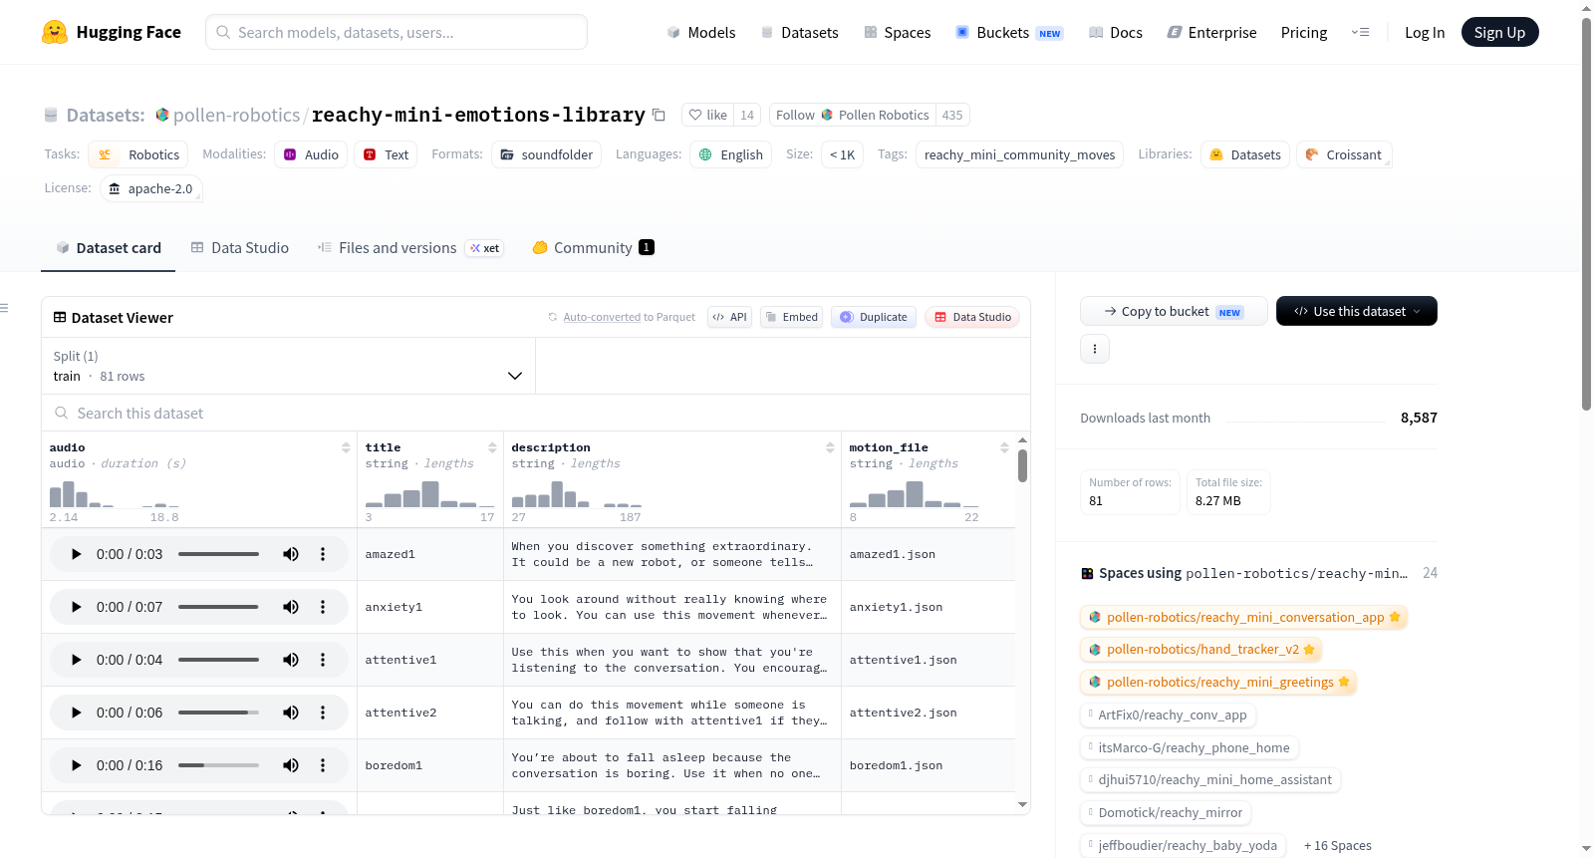Open the Use this dataset dropdown

[1357, 311]
